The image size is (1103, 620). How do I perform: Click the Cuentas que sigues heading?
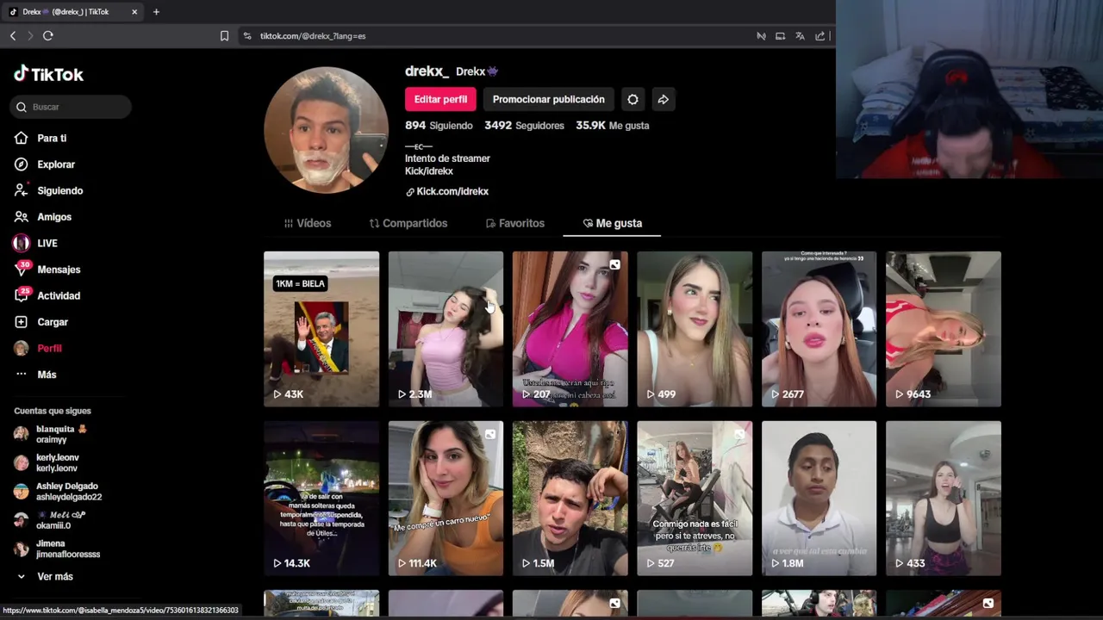(53, 411)
